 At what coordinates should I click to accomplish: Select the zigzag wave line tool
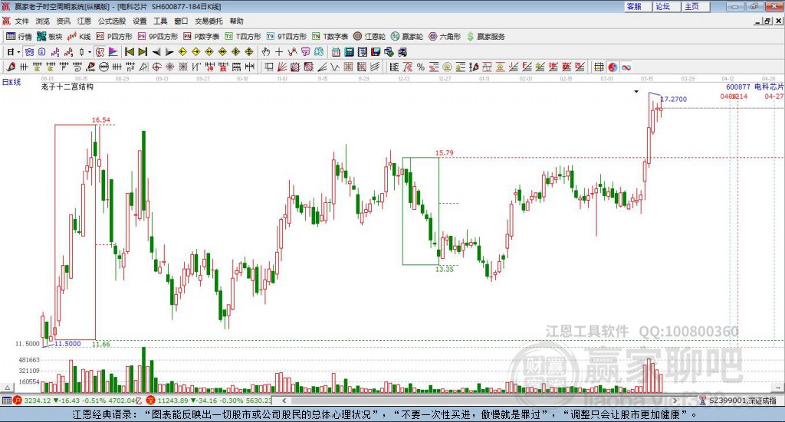tap(335, 67)
